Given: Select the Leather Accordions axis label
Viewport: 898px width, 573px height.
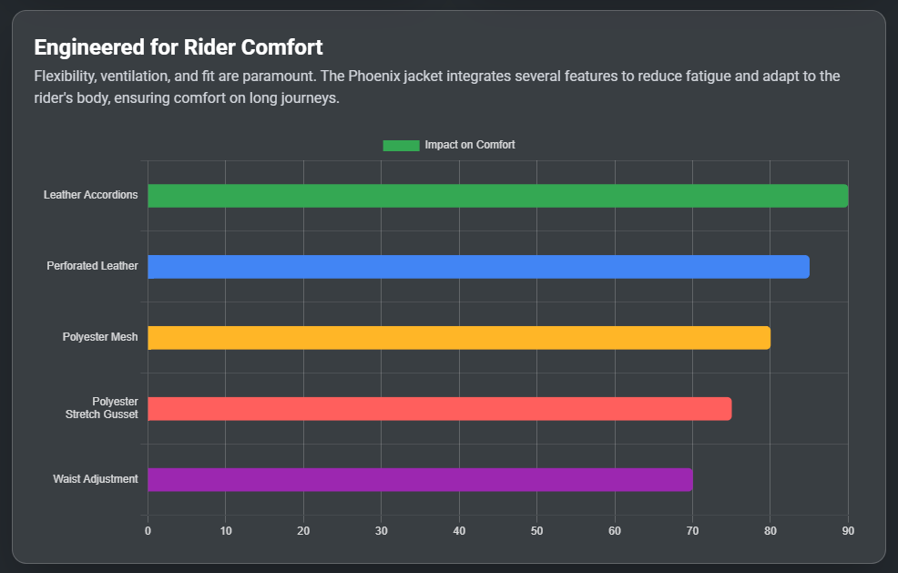Looking at the screenshot, I should [91, 195].
